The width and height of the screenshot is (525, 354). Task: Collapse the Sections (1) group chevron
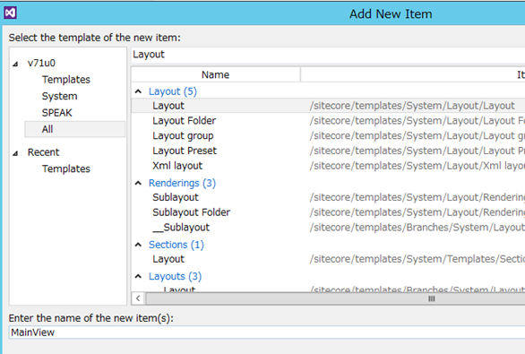(138, 245)
